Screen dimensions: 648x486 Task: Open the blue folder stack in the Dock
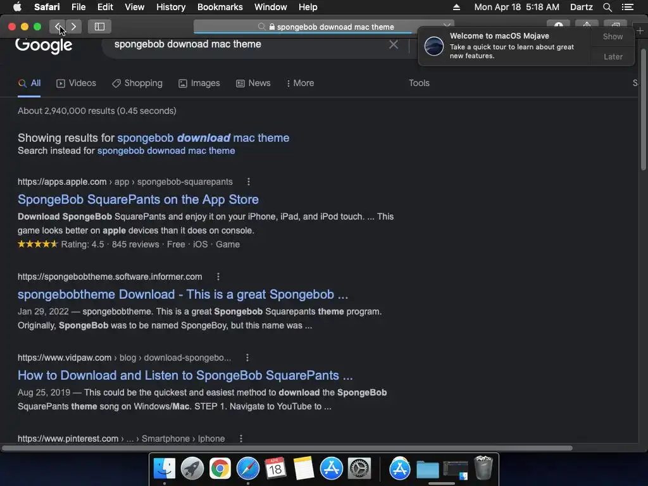click(x=427, y=470)
